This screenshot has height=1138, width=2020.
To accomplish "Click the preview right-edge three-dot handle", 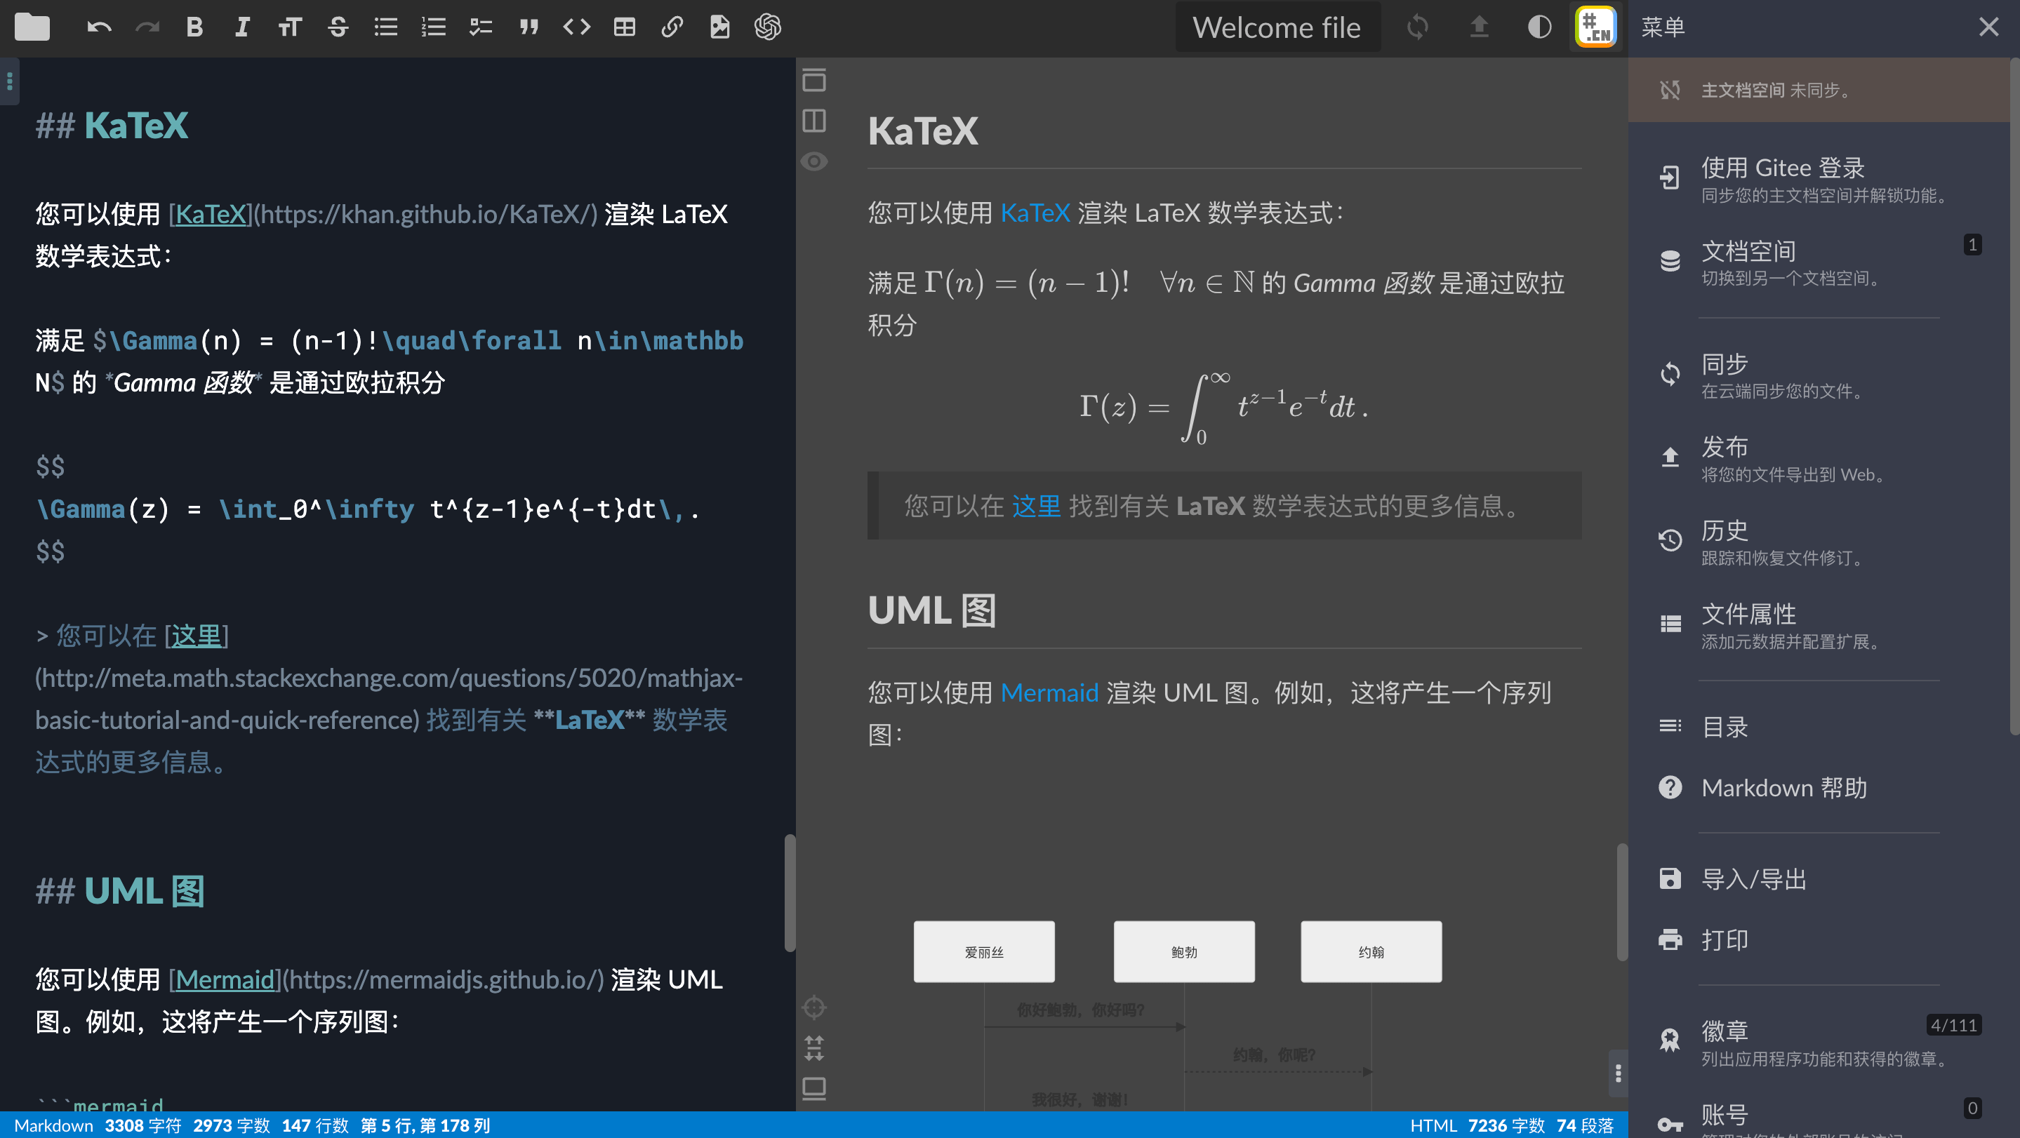I will [x=1619, y=1073].
